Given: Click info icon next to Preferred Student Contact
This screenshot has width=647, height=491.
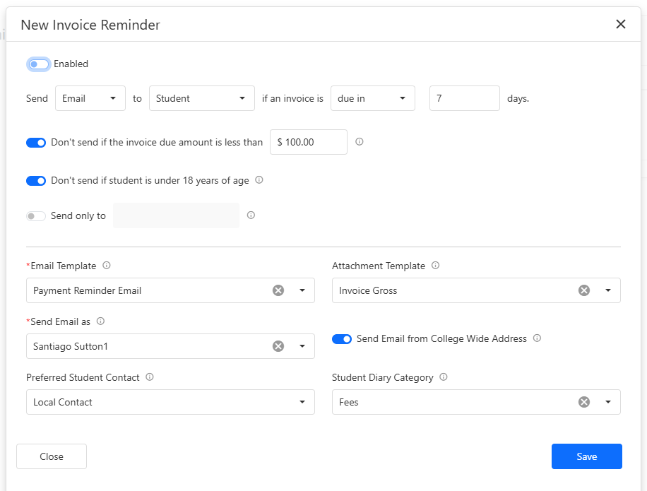Looking at the screenshot, I should (150, 377).
